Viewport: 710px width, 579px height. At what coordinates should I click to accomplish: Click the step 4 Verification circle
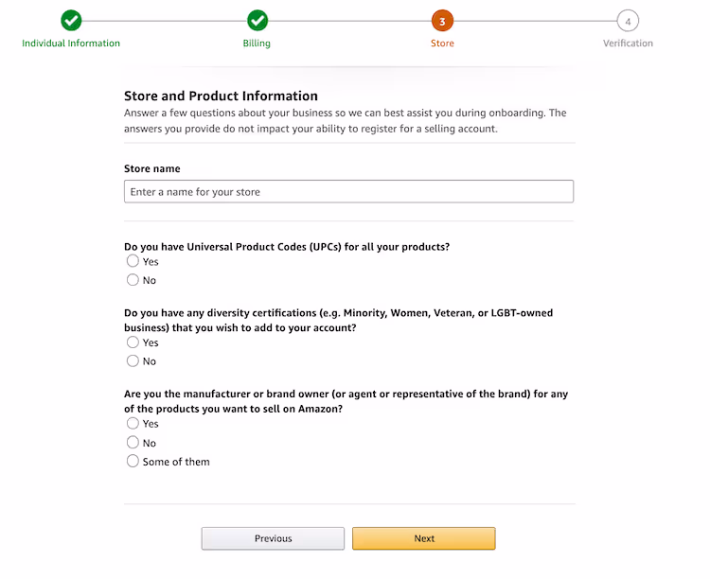(628, 21)
